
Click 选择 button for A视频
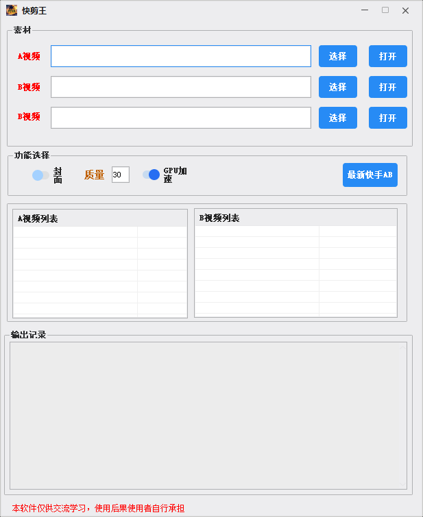pos(337,56)
